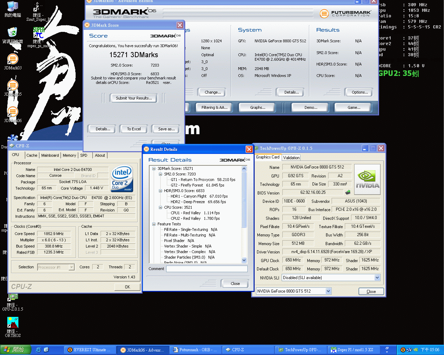Click Submit Your Results button
The image size is (444, 355).
[x=134, y=98]
